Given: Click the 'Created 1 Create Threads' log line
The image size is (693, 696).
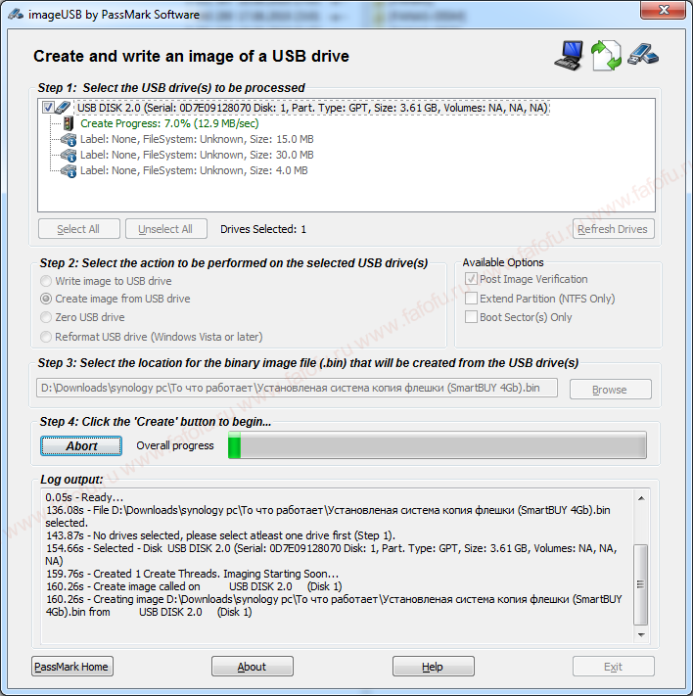Looking at the screenshot, I should (192, 574).
